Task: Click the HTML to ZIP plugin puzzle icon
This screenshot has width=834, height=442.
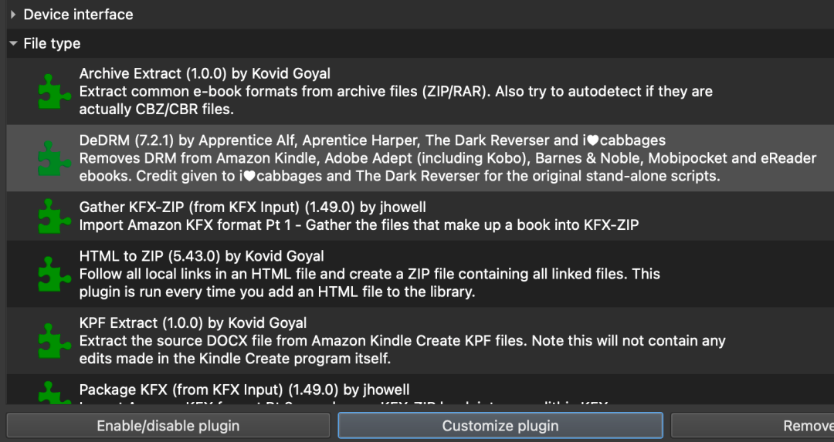Action: [x=54, y=274]
